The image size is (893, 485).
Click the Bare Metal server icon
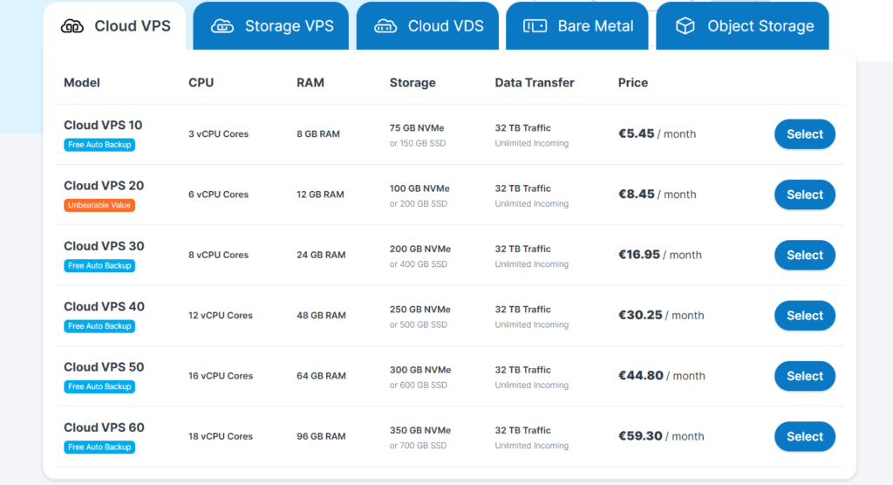535,26
